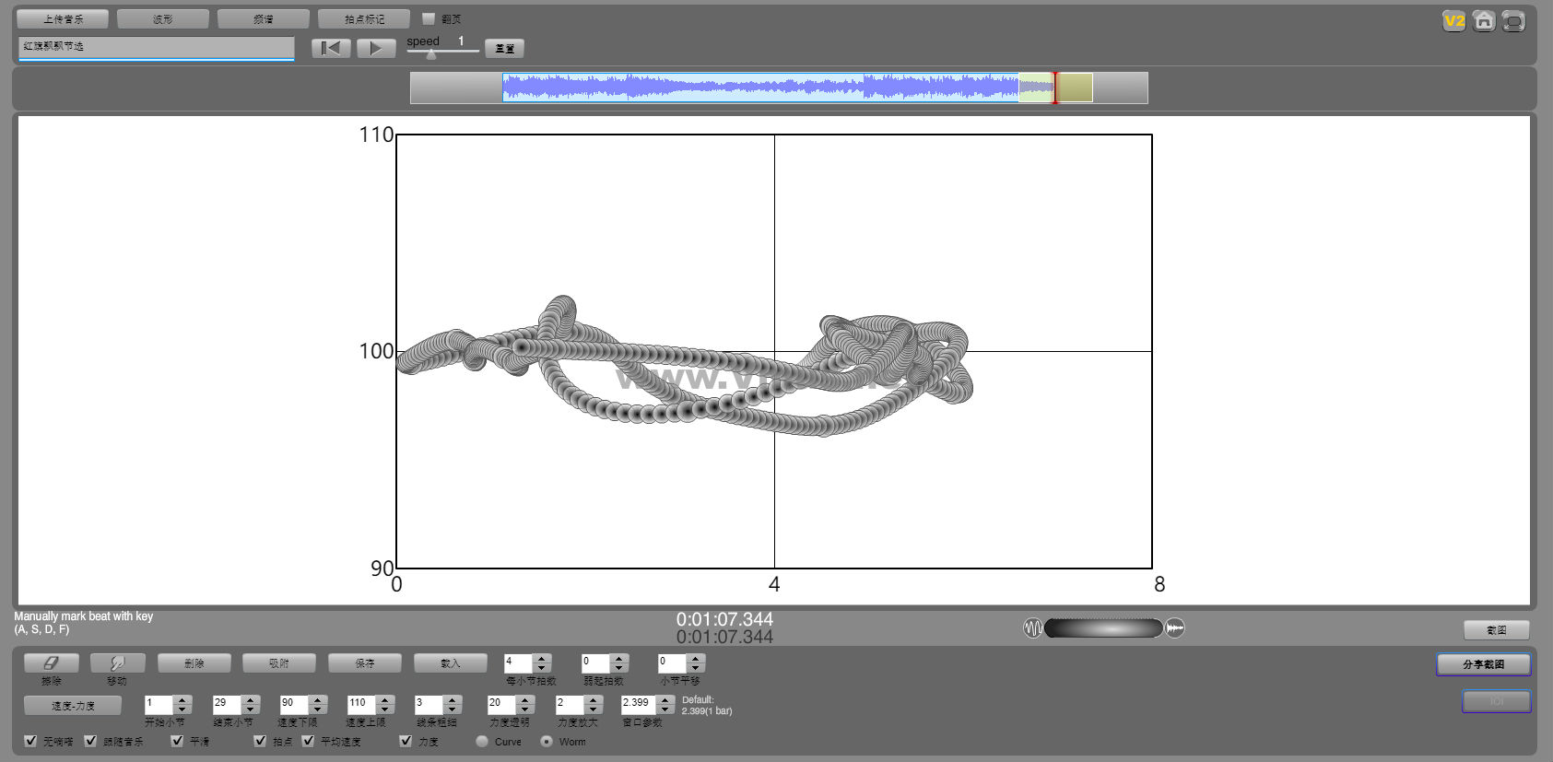Screen dimensions: 1553x762
Task: Click the olive selection region in overview
Action: coord(1075,88)
